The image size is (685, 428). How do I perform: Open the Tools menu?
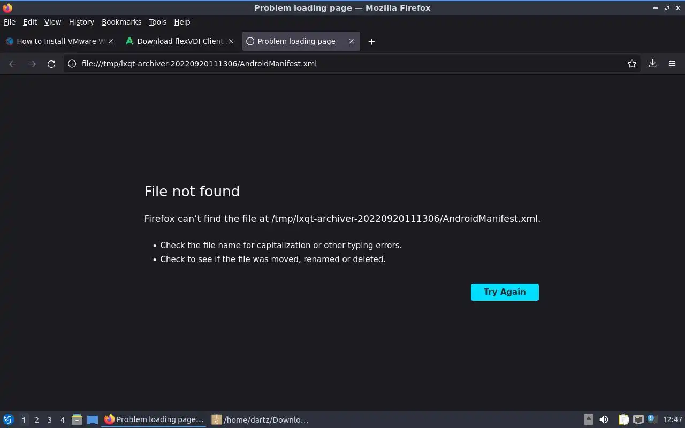point(157,22)
